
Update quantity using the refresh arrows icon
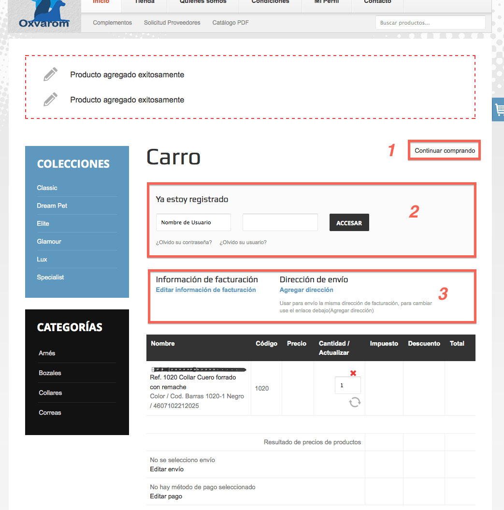tap(355, 402)
